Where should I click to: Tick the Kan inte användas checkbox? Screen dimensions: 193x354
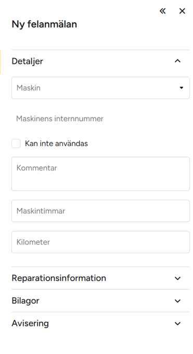tap(16, 143)
